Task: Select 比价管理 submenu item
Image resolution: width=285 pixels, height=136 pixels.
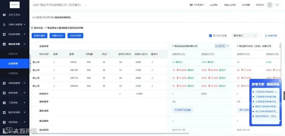Action: point(15,64)
